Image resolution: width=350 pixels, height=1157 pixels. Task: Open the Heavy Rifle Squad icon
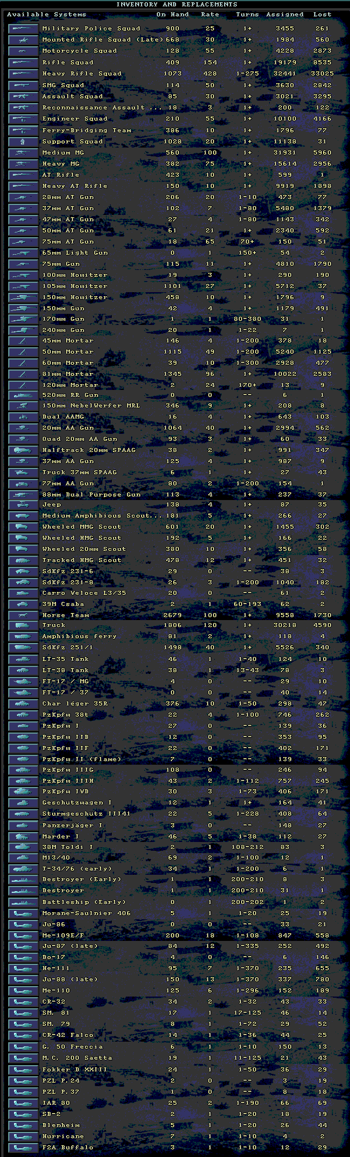coord(23,74)
